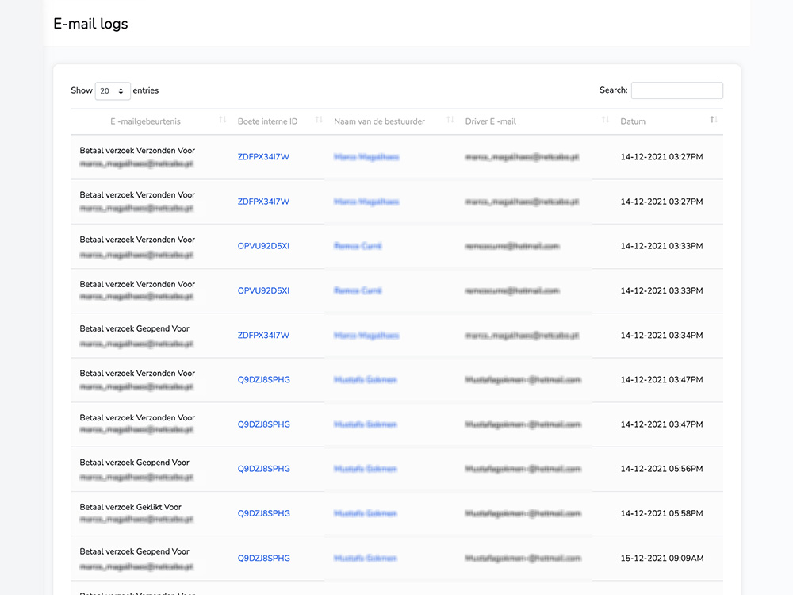The width and height of the screenshot is (793, 595).
Task: Select driver e-mail cell in 03:34PM row
Action: [522, 335]
